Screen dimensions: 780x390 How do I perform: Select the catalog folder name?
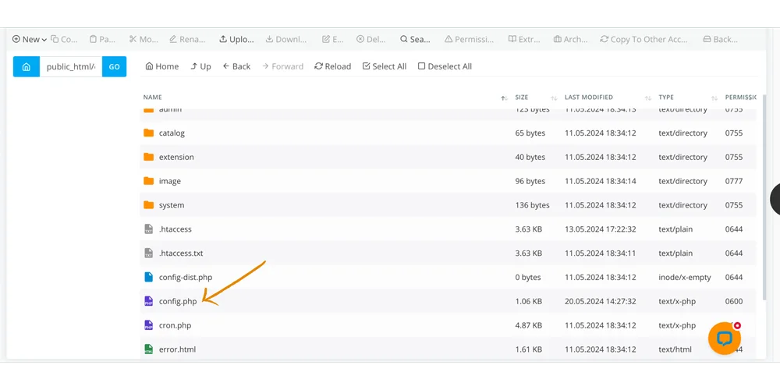click(x=172, y=133)
